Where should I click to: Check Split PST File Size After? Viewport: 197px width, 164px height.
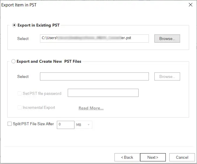click(10, 124)
